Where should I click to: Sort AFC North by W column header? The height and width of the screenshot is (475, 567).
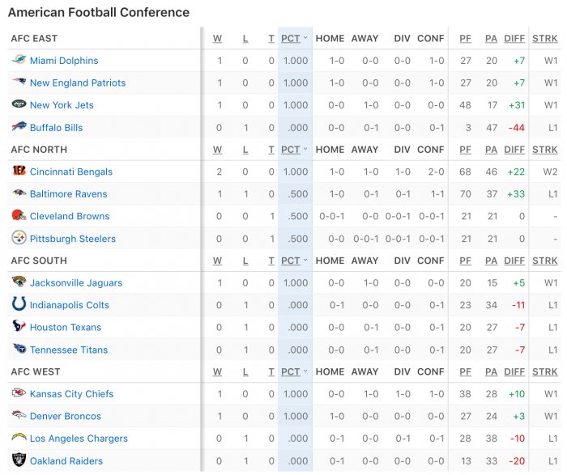pyautogui.click(x=217, y=150)
